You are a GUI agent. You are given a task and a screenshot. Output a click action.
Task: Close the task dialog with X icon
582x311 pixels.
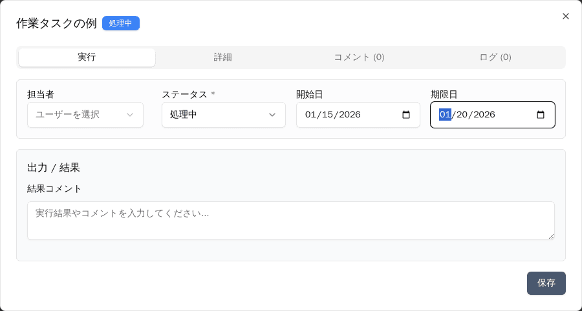pyautogui.click(x=565, y=16)
